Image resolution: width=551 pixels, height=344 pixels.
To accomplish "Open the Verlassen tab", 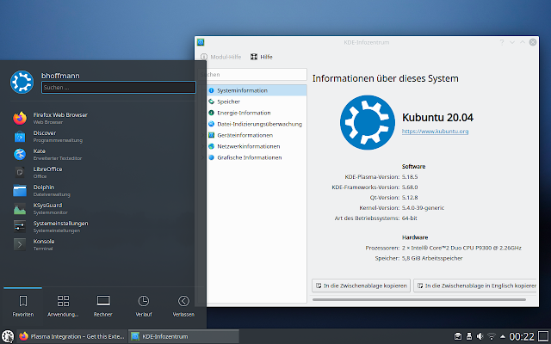I will (x=183, y=306).
